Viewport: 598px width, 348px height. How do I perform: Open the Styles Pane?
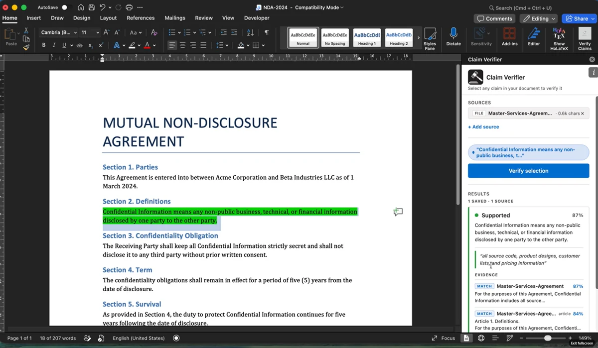(x=430, y=39)
